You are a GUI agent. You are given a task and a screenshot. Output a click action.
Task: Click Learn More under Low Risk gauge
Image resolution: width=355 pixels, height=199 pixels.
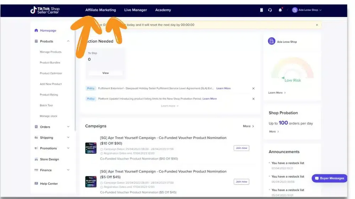[x=277, y=93]
